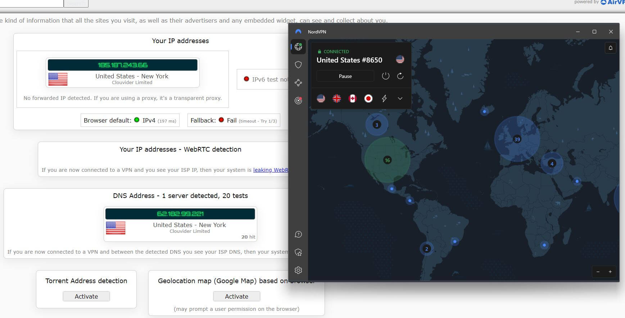This screenshot has height=318, width=625.
Task: Select the North America cluster showing 16
Action: tap(387, 160)
